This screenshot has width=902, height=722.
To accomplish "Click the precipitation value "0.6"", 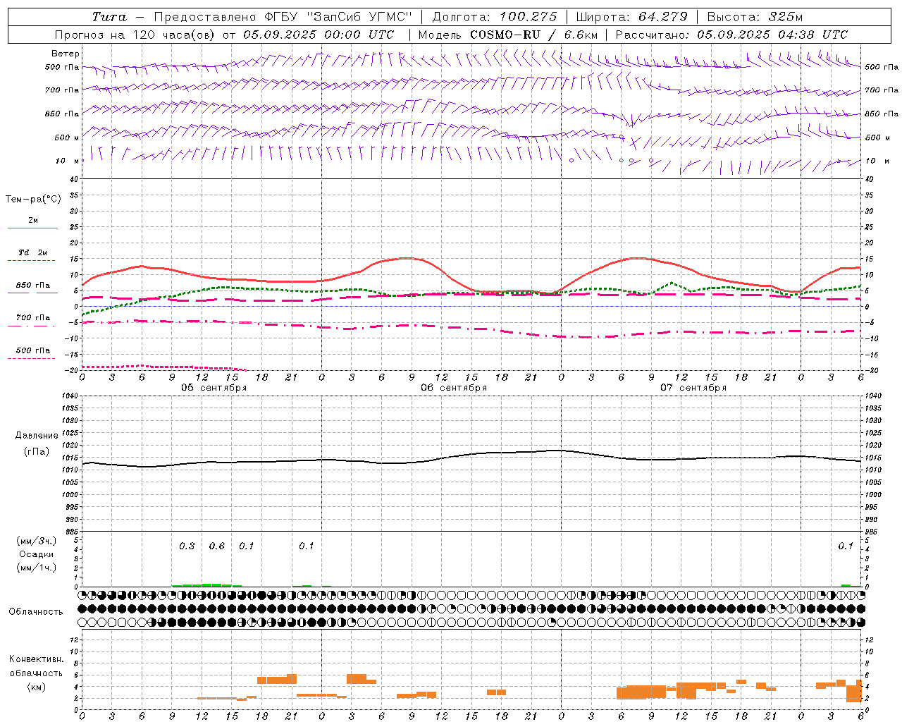I will (x=217, y=546).
